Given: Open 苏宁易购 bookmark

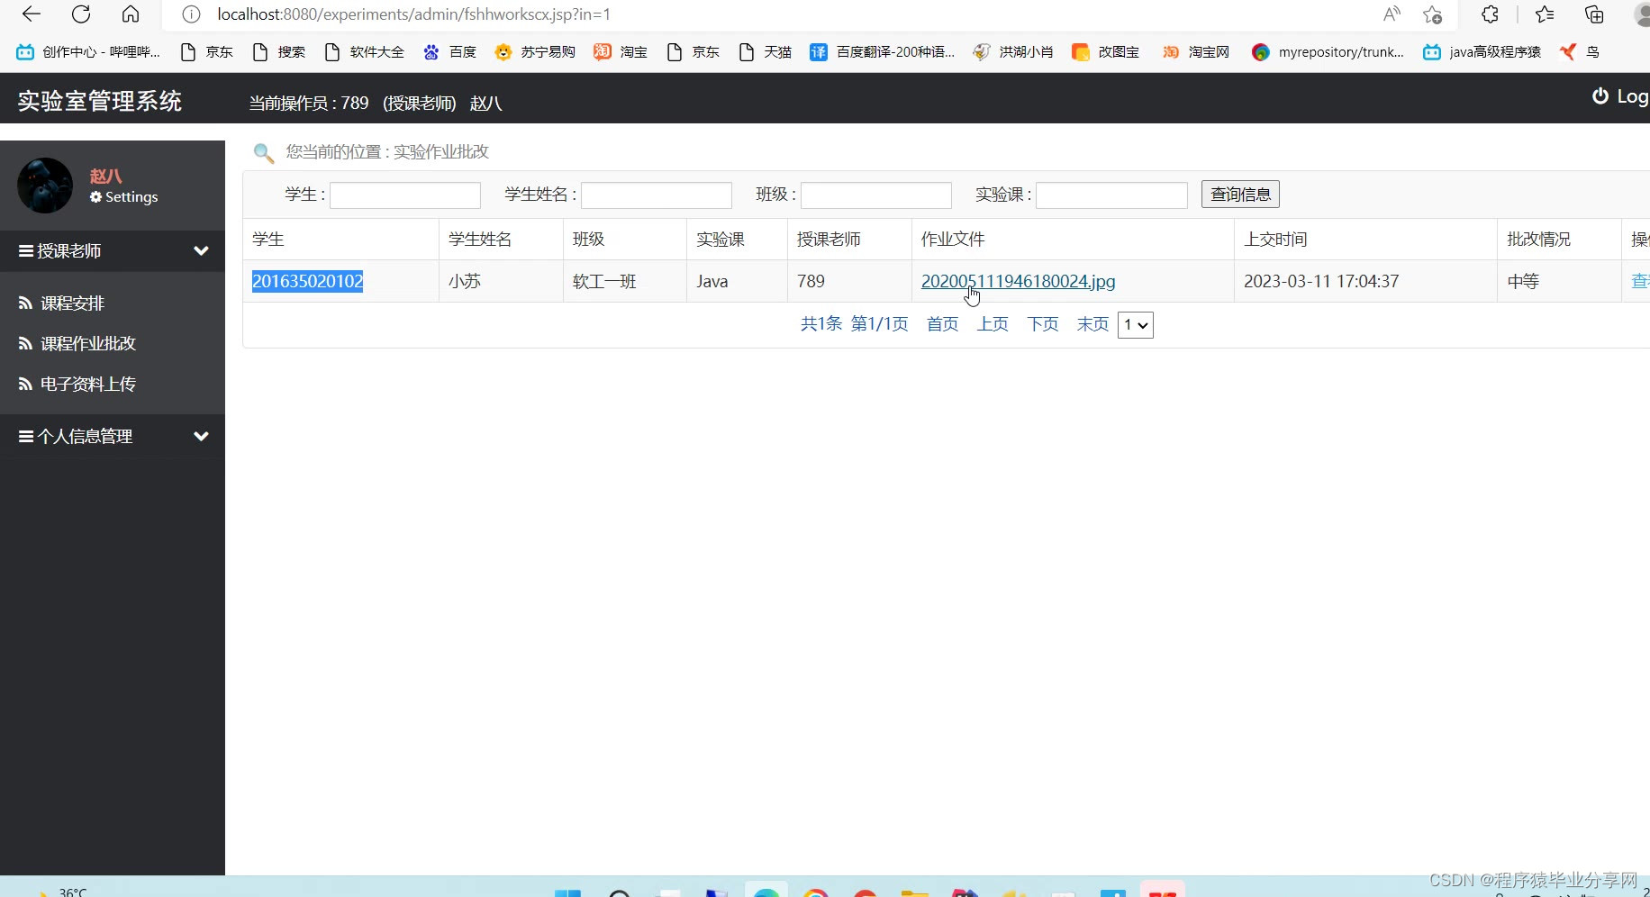Looking at the screenshot, I should point(535,52).
